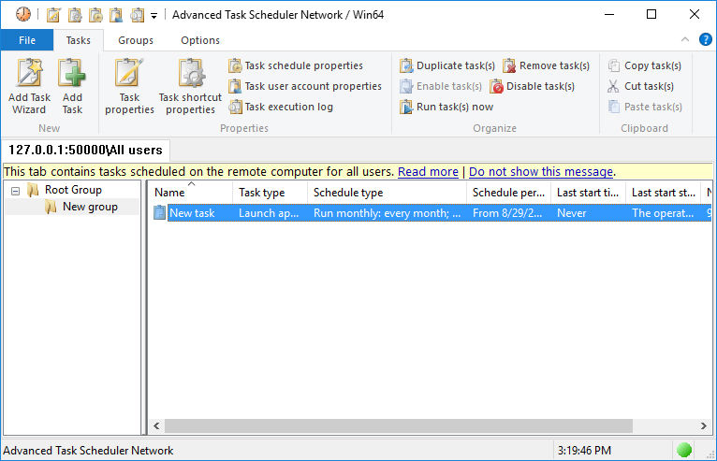Click the 'The operat...' last start status cell
The width and height of the screenshot is (717, 461).
663,213
